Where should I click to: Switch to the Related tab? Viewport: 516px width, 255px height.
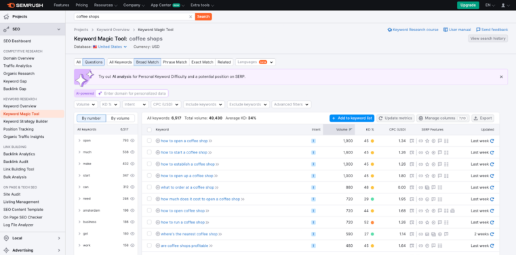click(x=224, y=62)
